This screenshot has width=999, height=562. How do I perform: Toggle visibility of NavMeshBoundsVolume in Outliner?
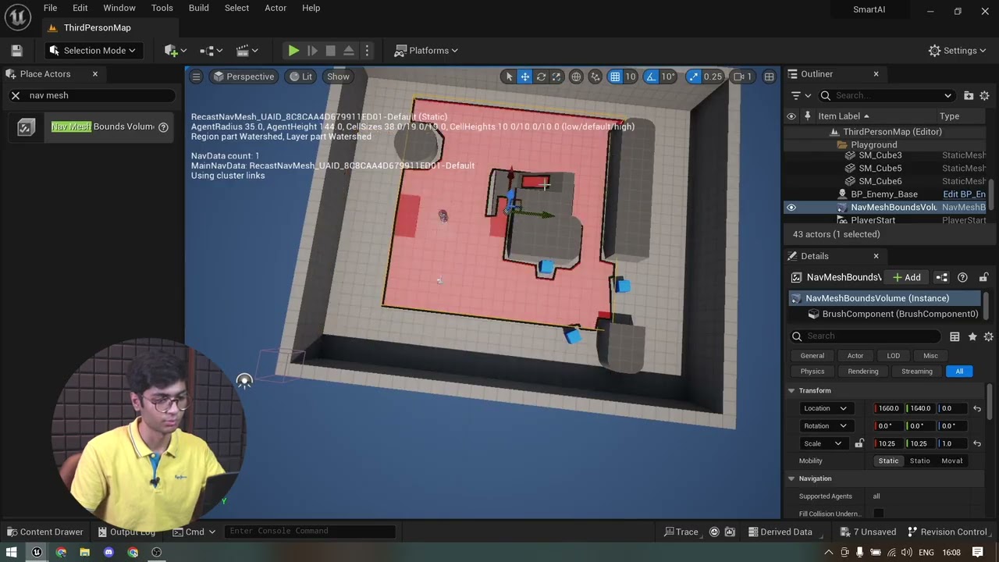click(791, 208)
